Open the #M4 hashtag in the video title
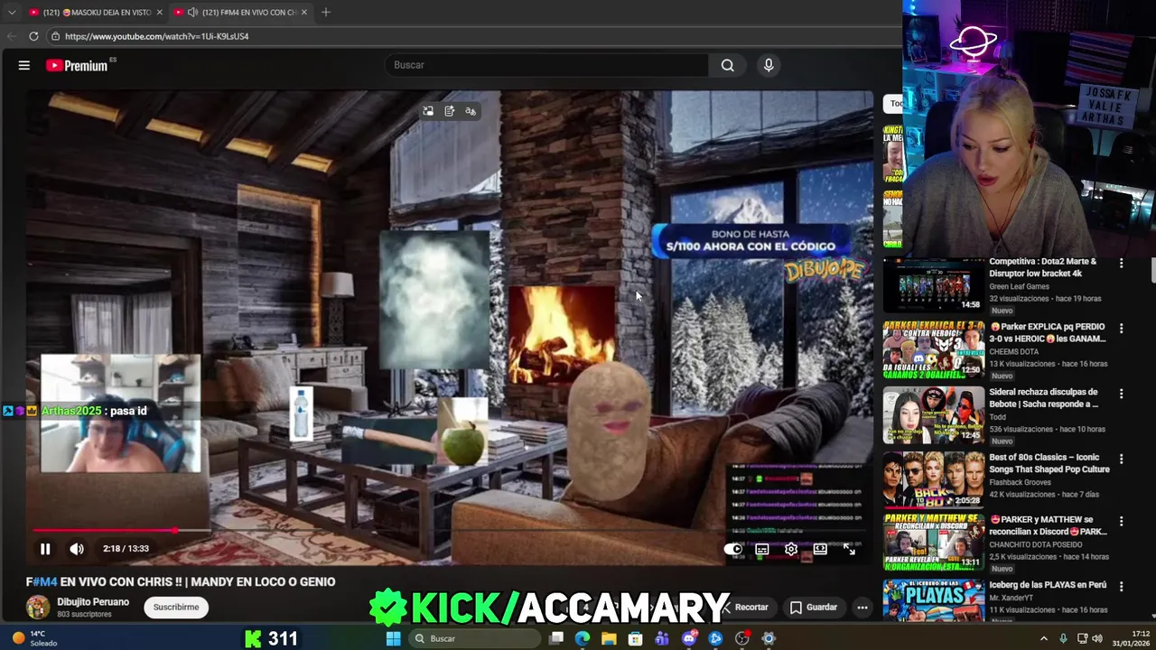Viewport: 1156px width, 650px height. click(x=44, y=581)
